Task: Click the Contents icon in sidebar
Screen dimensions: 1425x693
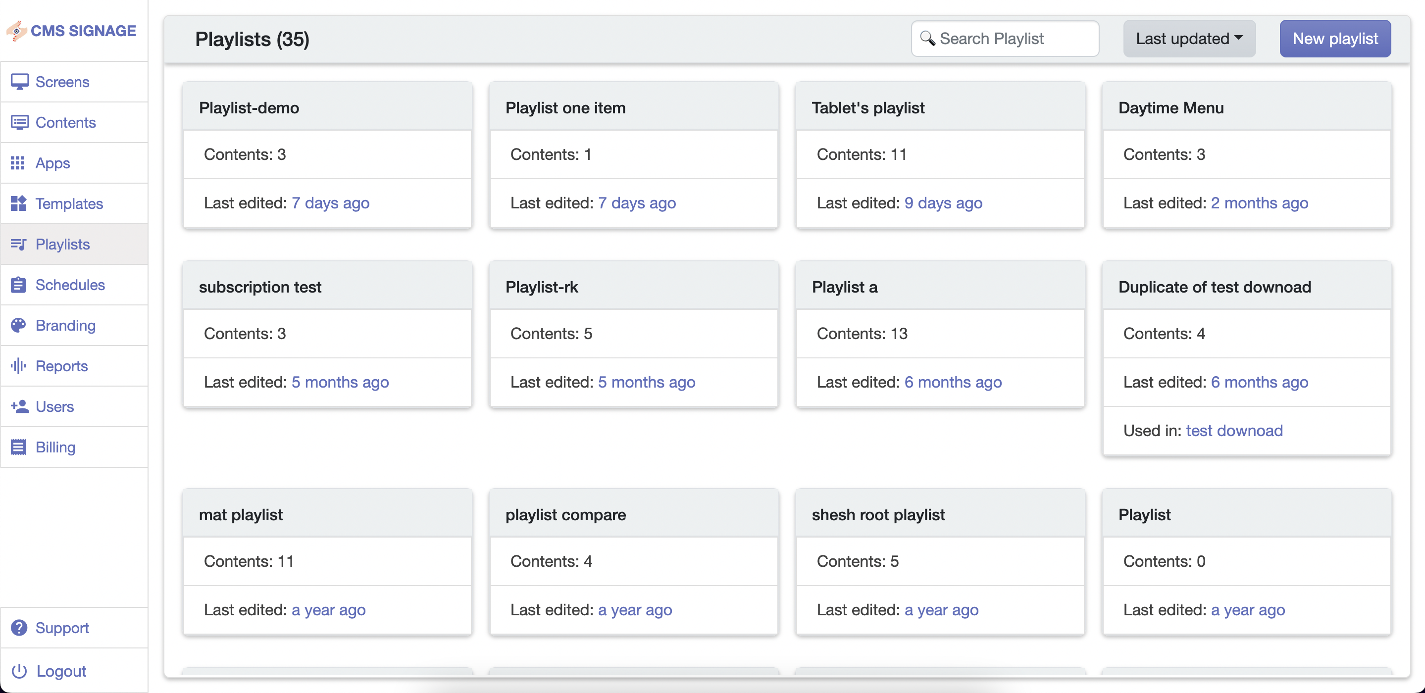Action: point(19,122)
